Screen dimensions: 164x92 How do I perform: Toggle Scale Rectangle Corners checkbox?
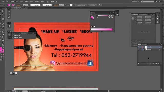pyautogui.click(x=132, y=41)
